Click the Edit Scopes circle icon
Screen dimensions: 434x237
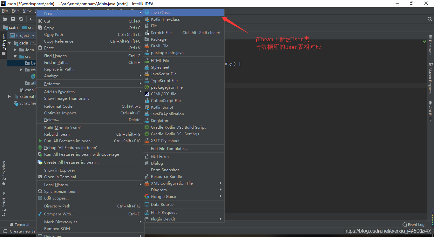[x=40, y=198]
